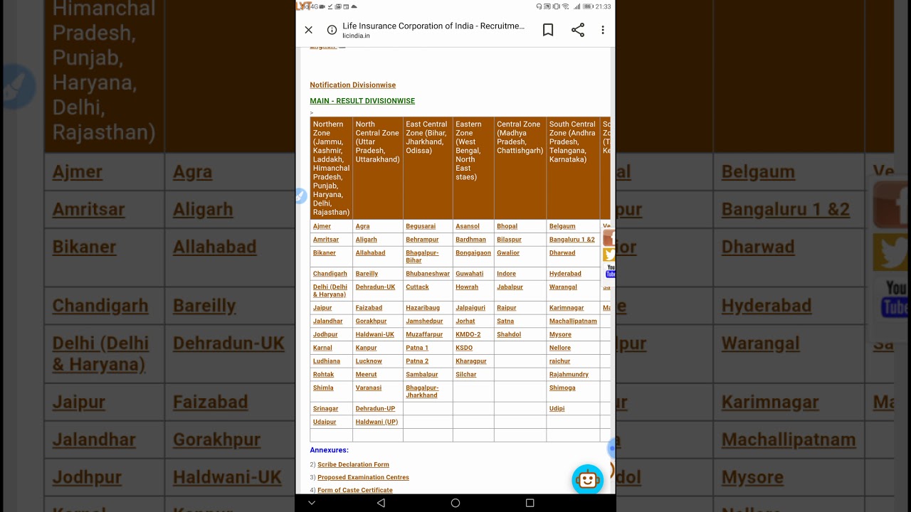
Task: Open site information icon beside page title
Action: click(x=332, y=30)
